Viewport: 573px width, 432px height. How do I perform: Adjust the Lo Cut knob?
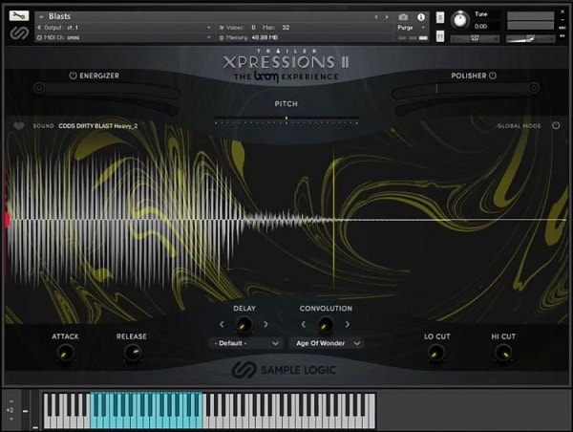(x=436, y=353)
